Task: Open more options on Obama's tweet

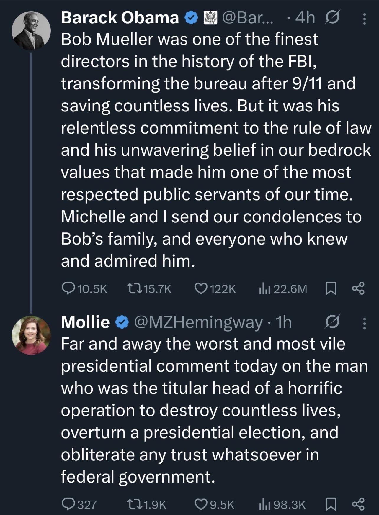Action: pos(364,19)
